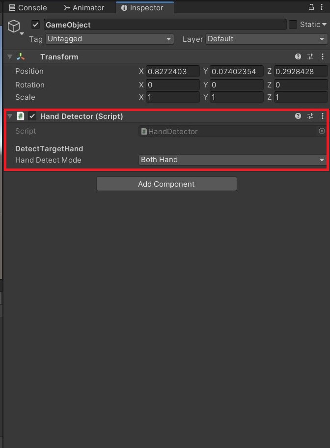Screen dimensions: 330x448
Task: Edit Rotation Z value field
Action: (x=300, y=85)
